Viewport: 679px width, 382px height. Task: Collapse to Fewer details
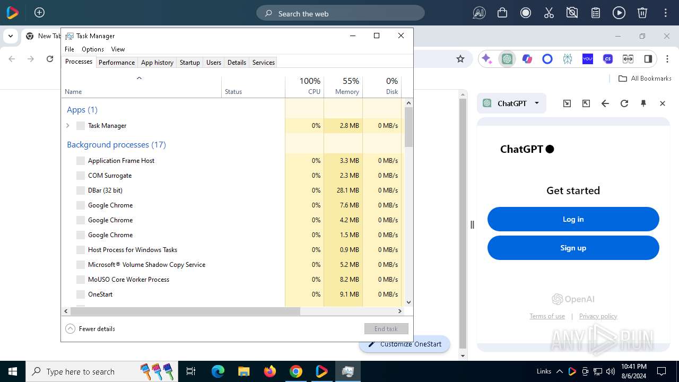(x=90, y=328)
